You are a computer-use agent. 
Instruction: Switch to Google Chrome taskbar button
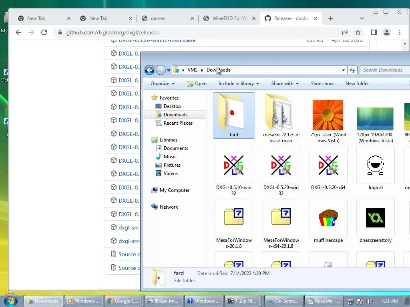123,301
